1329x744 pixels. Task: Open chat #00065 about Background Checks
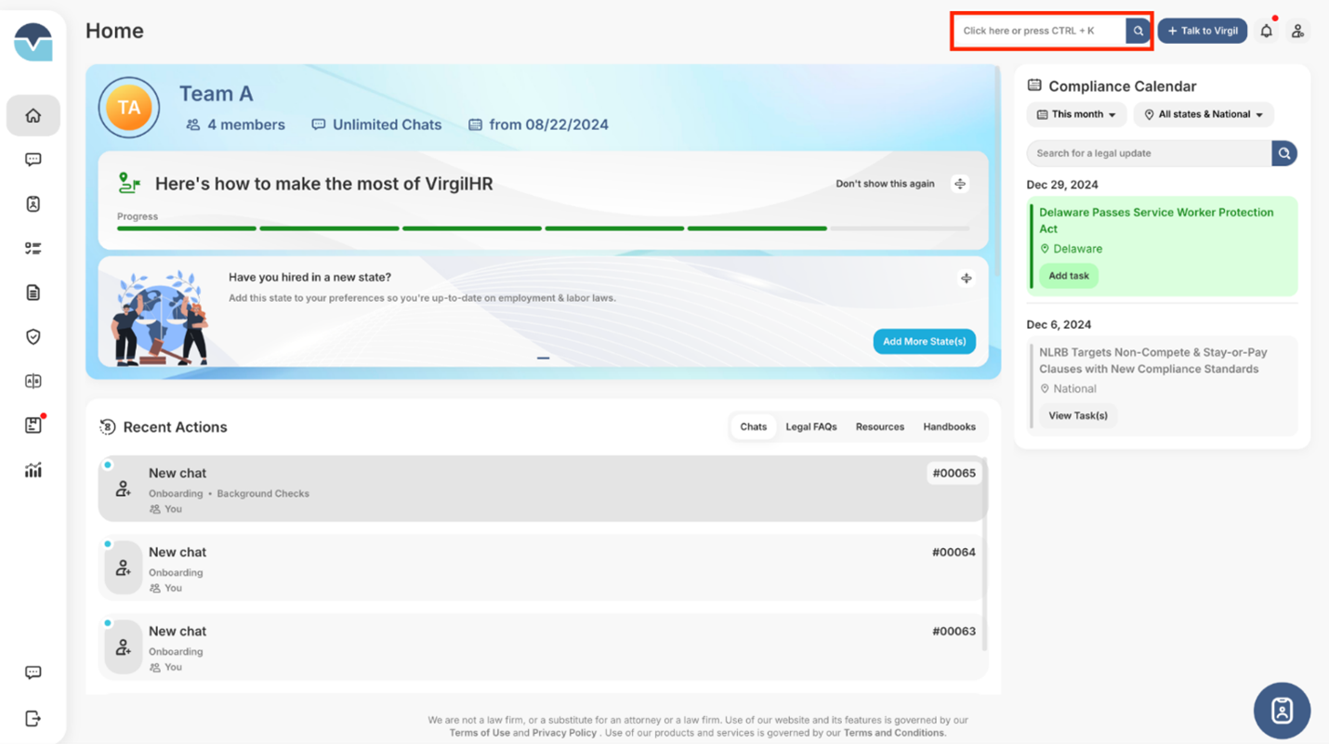543,489
